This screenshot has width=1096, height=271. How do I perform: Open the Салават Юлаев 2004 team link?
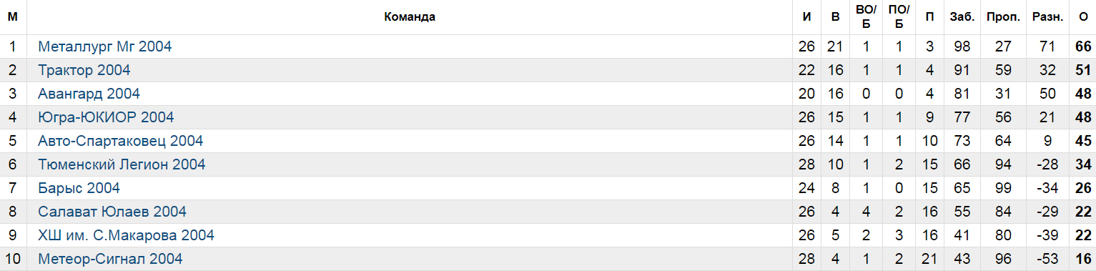click(112, 212)
